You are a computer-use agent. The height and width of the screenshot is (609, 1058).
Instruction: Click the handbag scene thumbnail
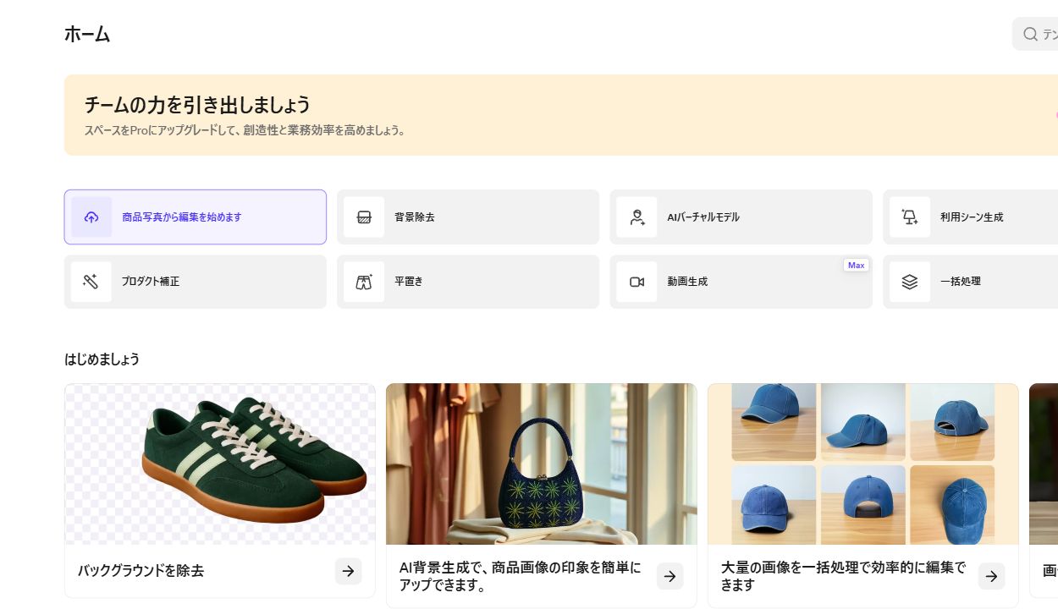click(x=542, y=464)
